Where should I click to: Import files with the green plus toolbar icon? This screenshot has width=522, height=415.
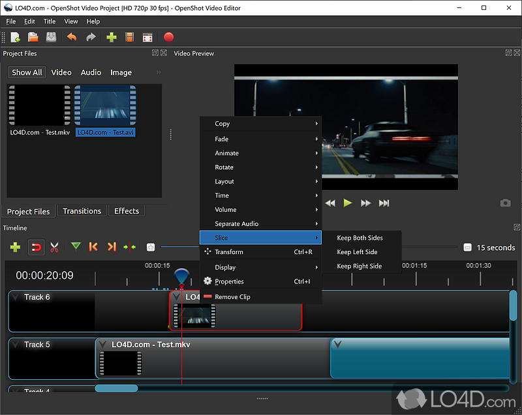pos(110,37)
